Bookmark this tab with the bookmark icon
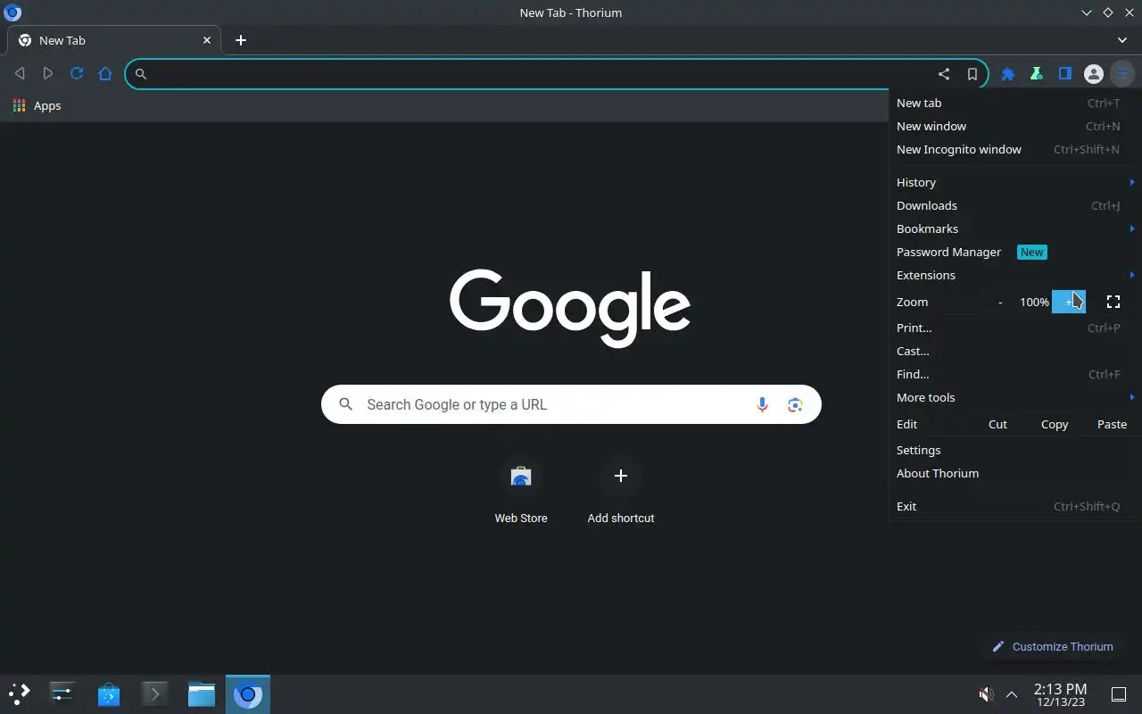This screenshot has height=714, width=1142. (x=972, y=74)
